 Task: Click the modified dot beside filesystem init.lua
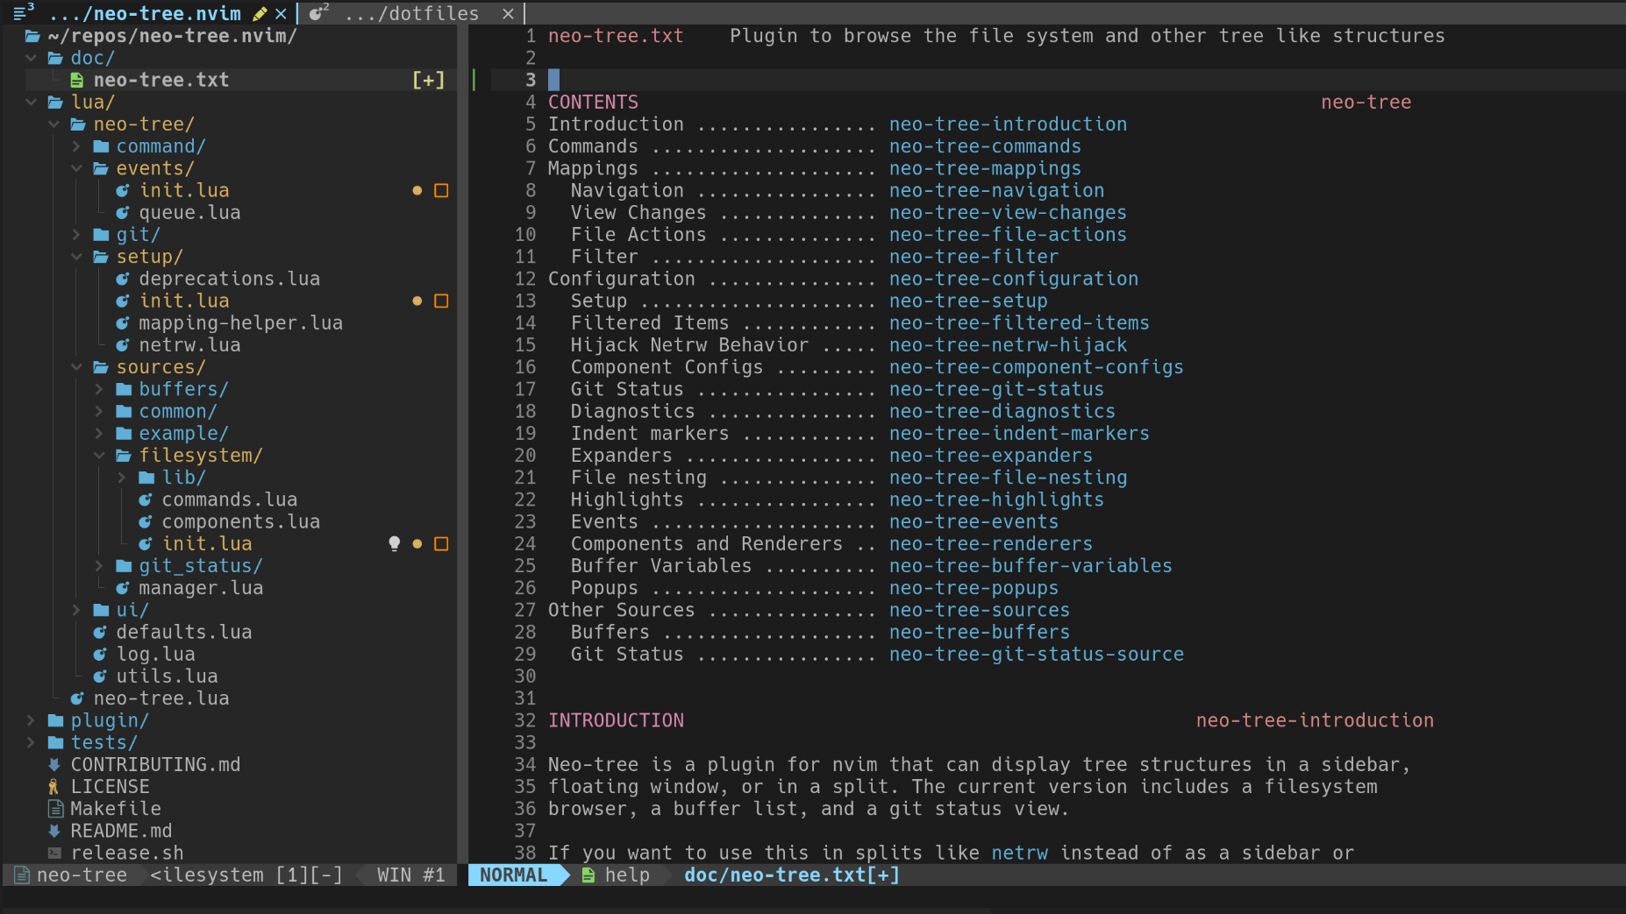(x=417, y=543)
